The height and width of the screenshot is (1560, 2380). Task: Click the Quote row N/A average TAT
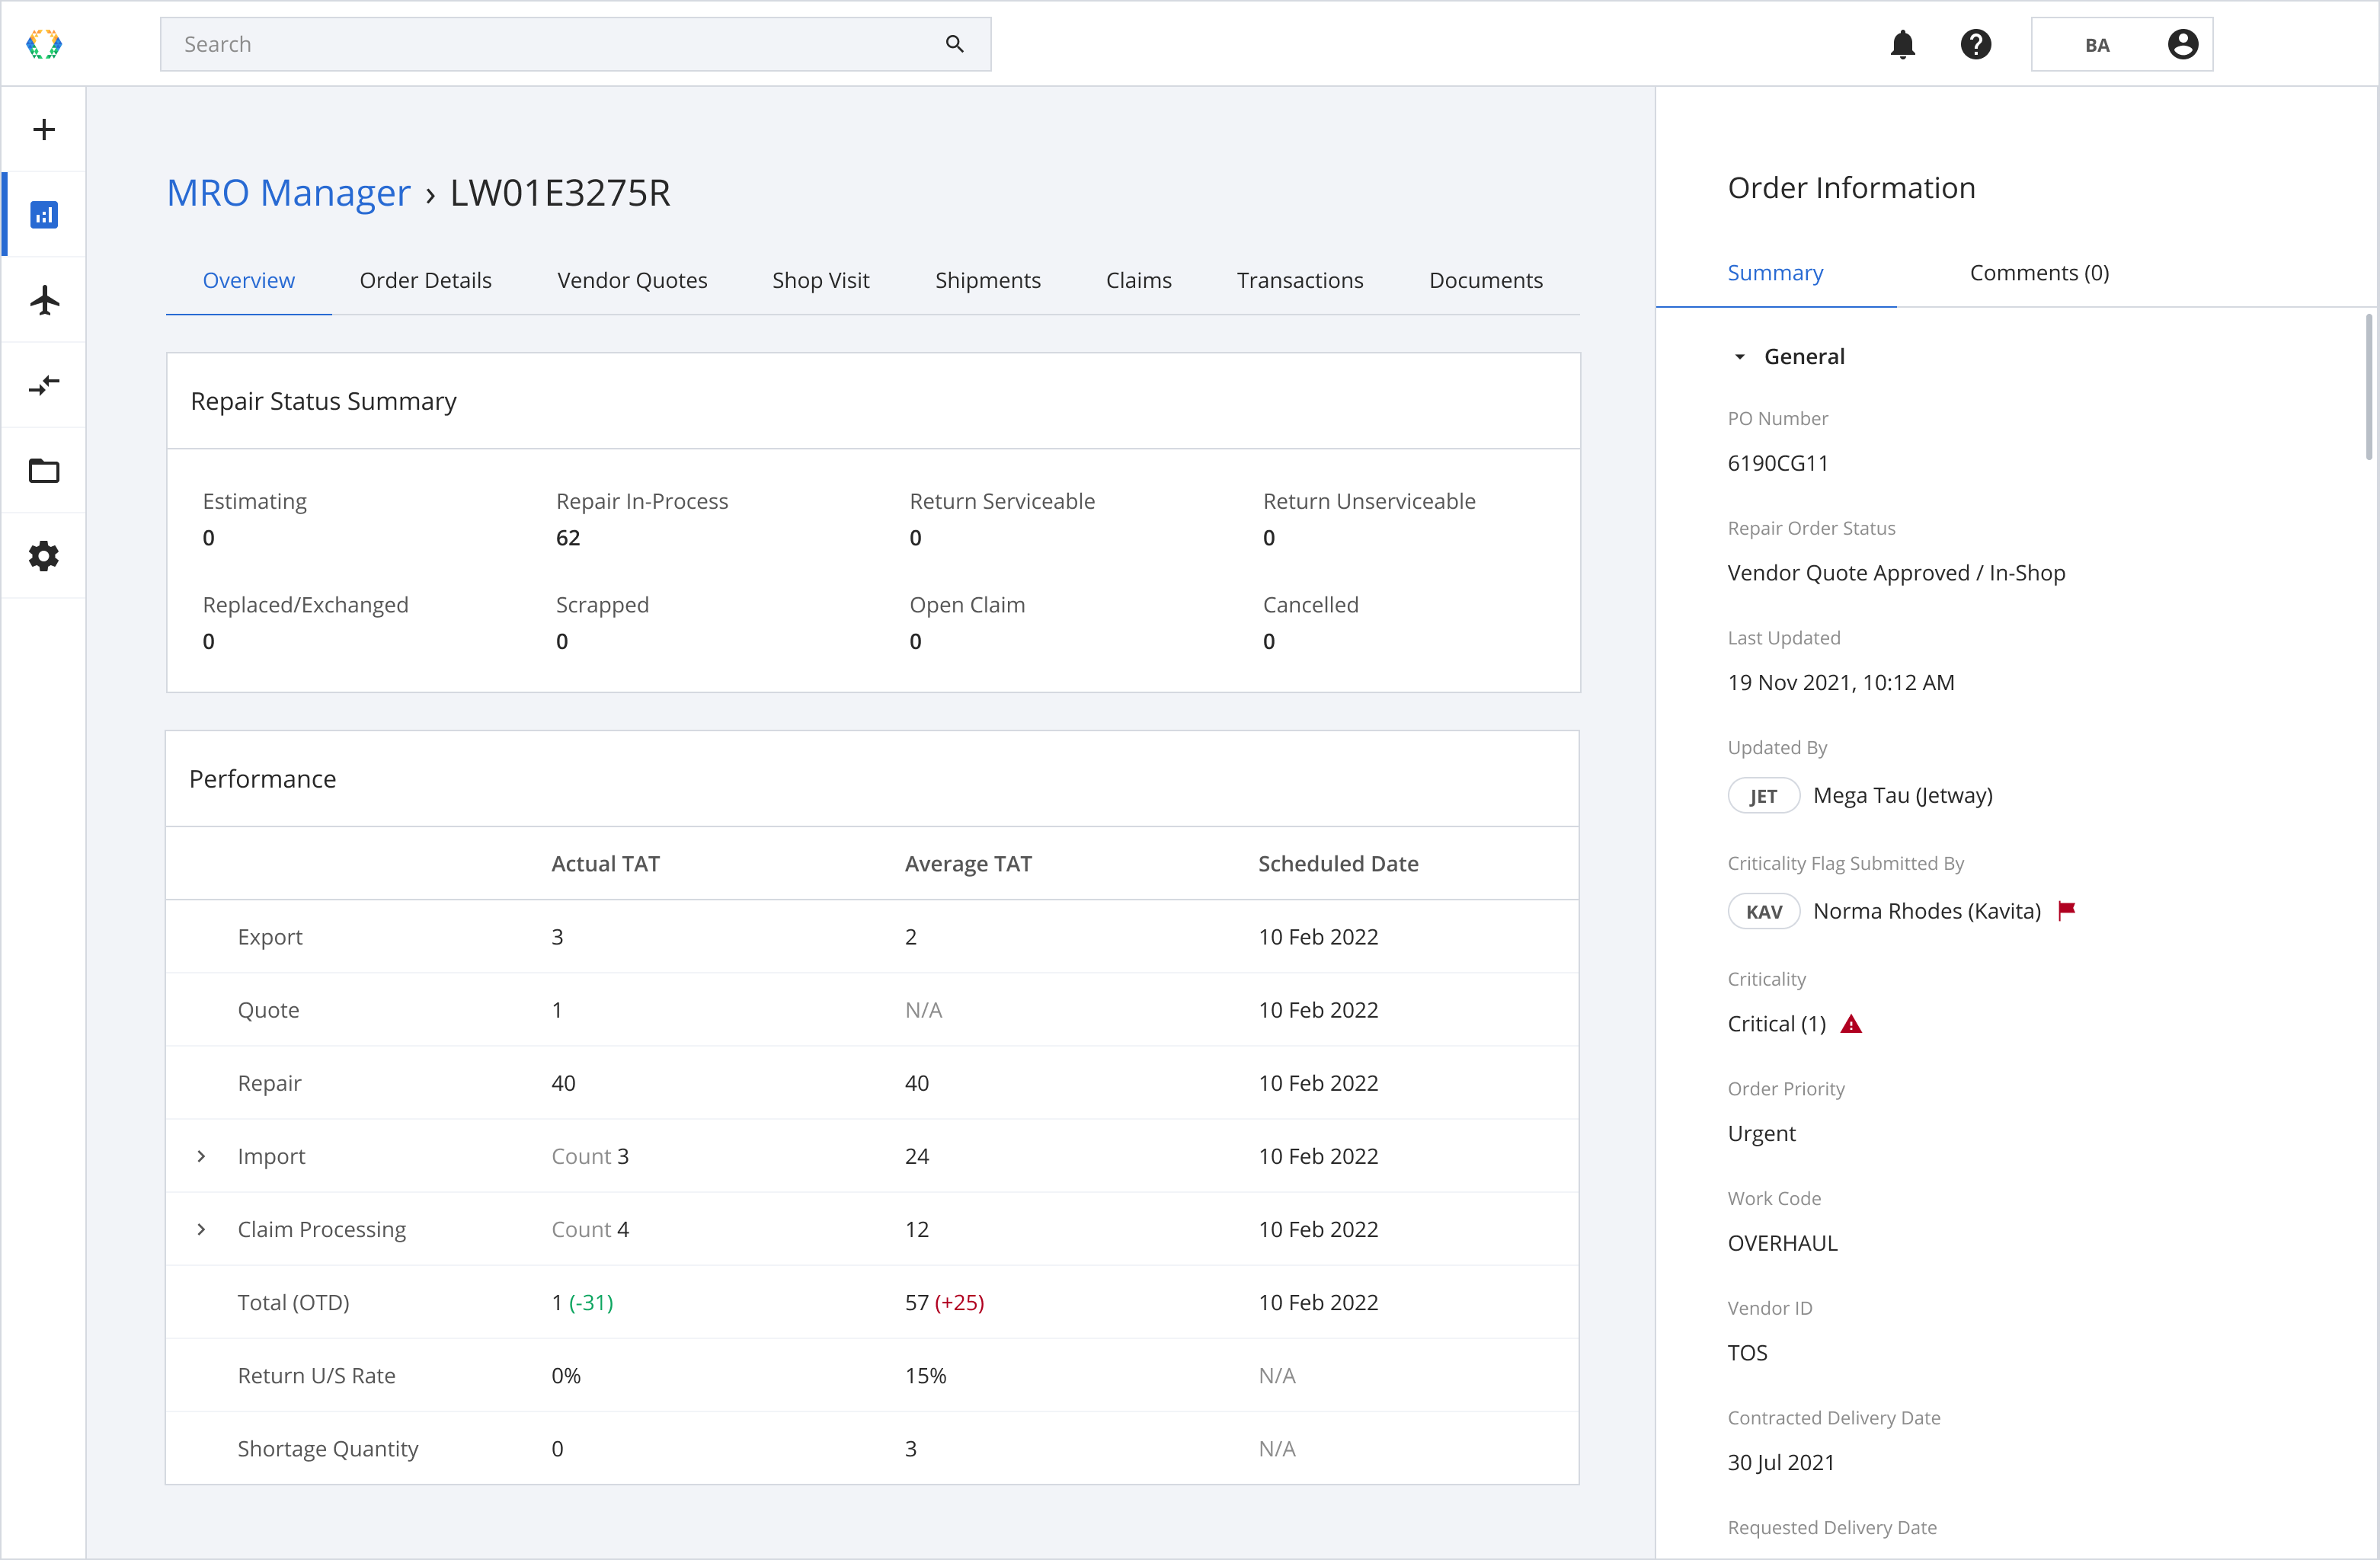(923, 1010)
